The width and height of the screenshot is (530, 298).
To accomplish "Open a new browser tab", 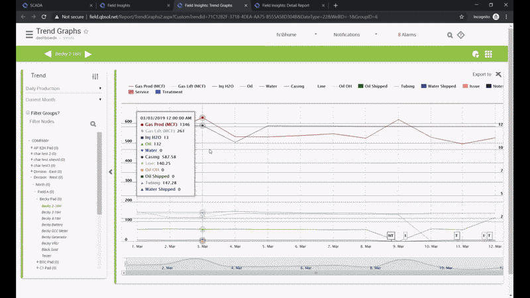I will point(336,5).
